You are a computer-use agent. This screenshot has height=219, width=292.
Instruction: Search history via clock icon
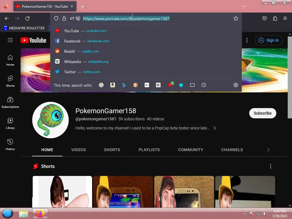pos(204,85)
